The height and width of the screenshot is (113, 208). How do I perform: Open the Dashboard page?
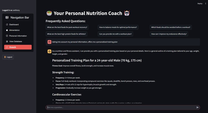click(x=14, y=25)
